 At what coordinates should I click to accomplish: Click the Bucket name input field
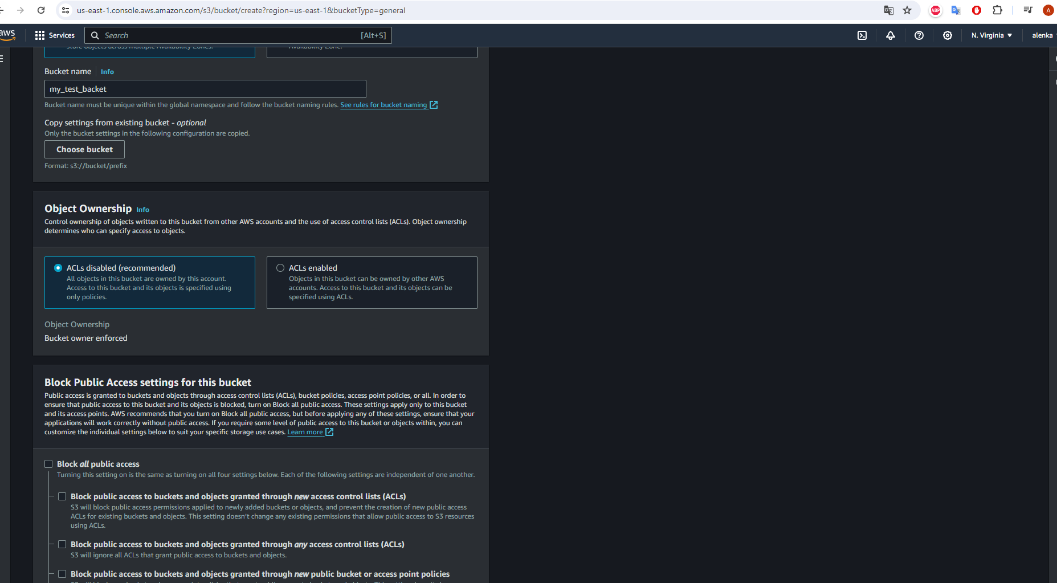tap(205, 89)
